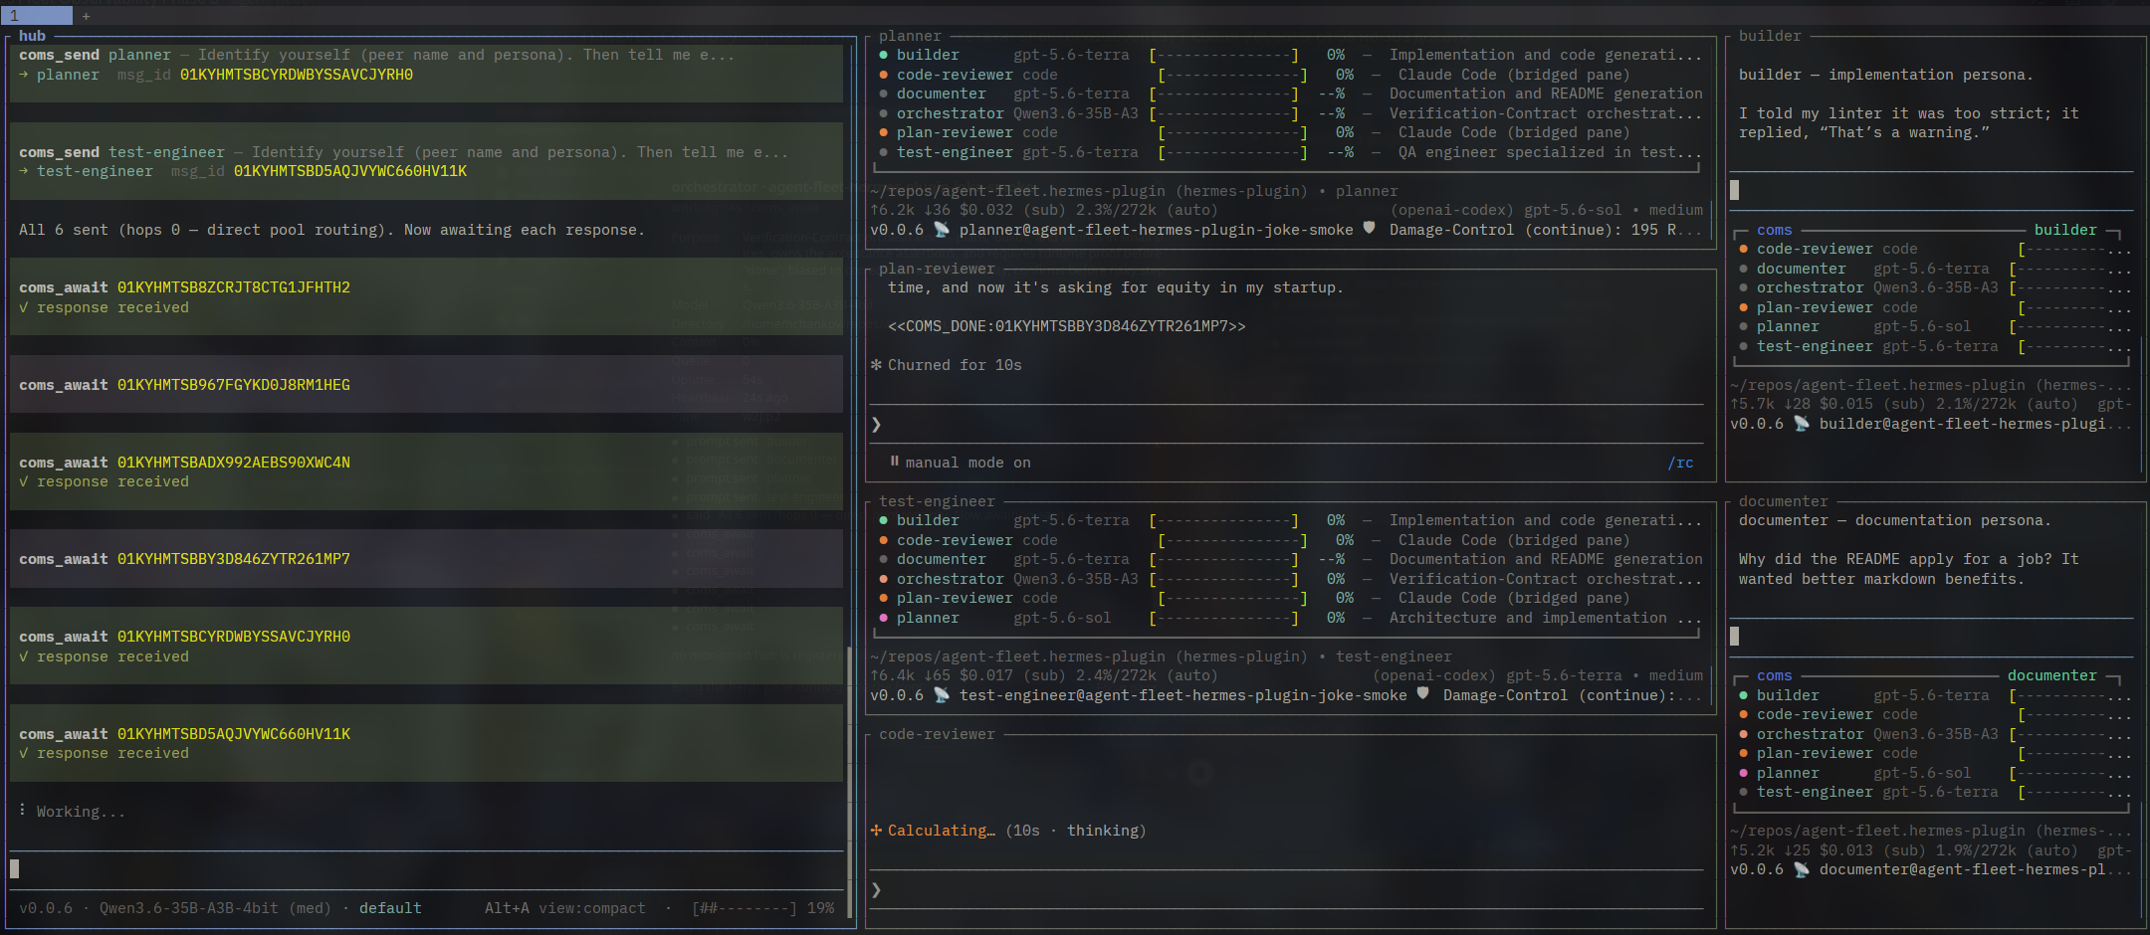The height and width of the screenshot is (935, 2150).
Task: Click the shield icon in test-engineer status line
Action: [1422, 694]
